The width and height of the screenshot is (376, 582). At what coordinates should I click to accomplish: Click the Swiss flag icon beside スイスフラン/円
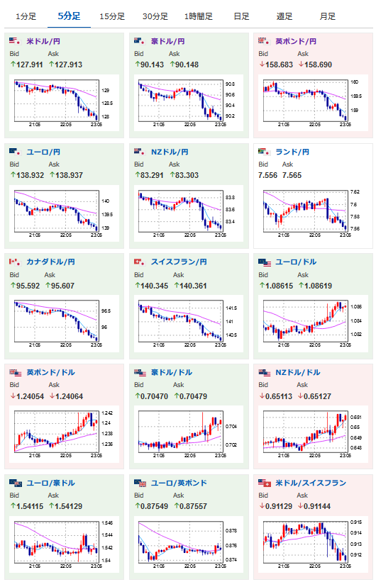click(139, 262)
